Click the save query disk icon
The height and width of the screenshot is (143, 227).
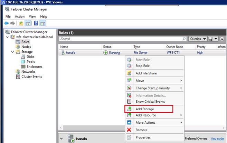click(x=210, y=39)
